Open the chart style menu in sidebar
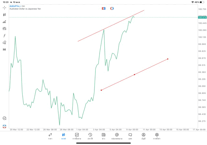The width and height of the screenshot is (207, 145). tap(4, 22)
